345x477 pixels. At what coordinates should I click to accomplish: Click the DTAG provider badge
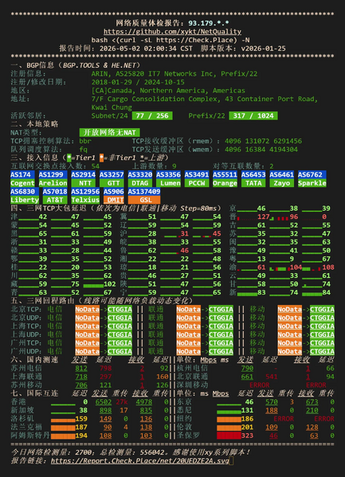pos(140,183)
